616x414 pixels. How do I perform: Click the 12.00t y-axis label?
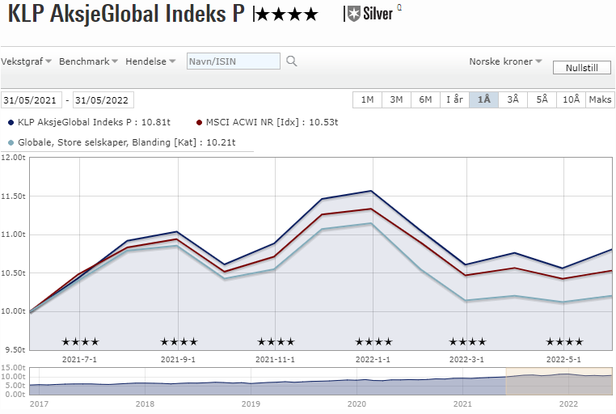click(x=13, y=158)
